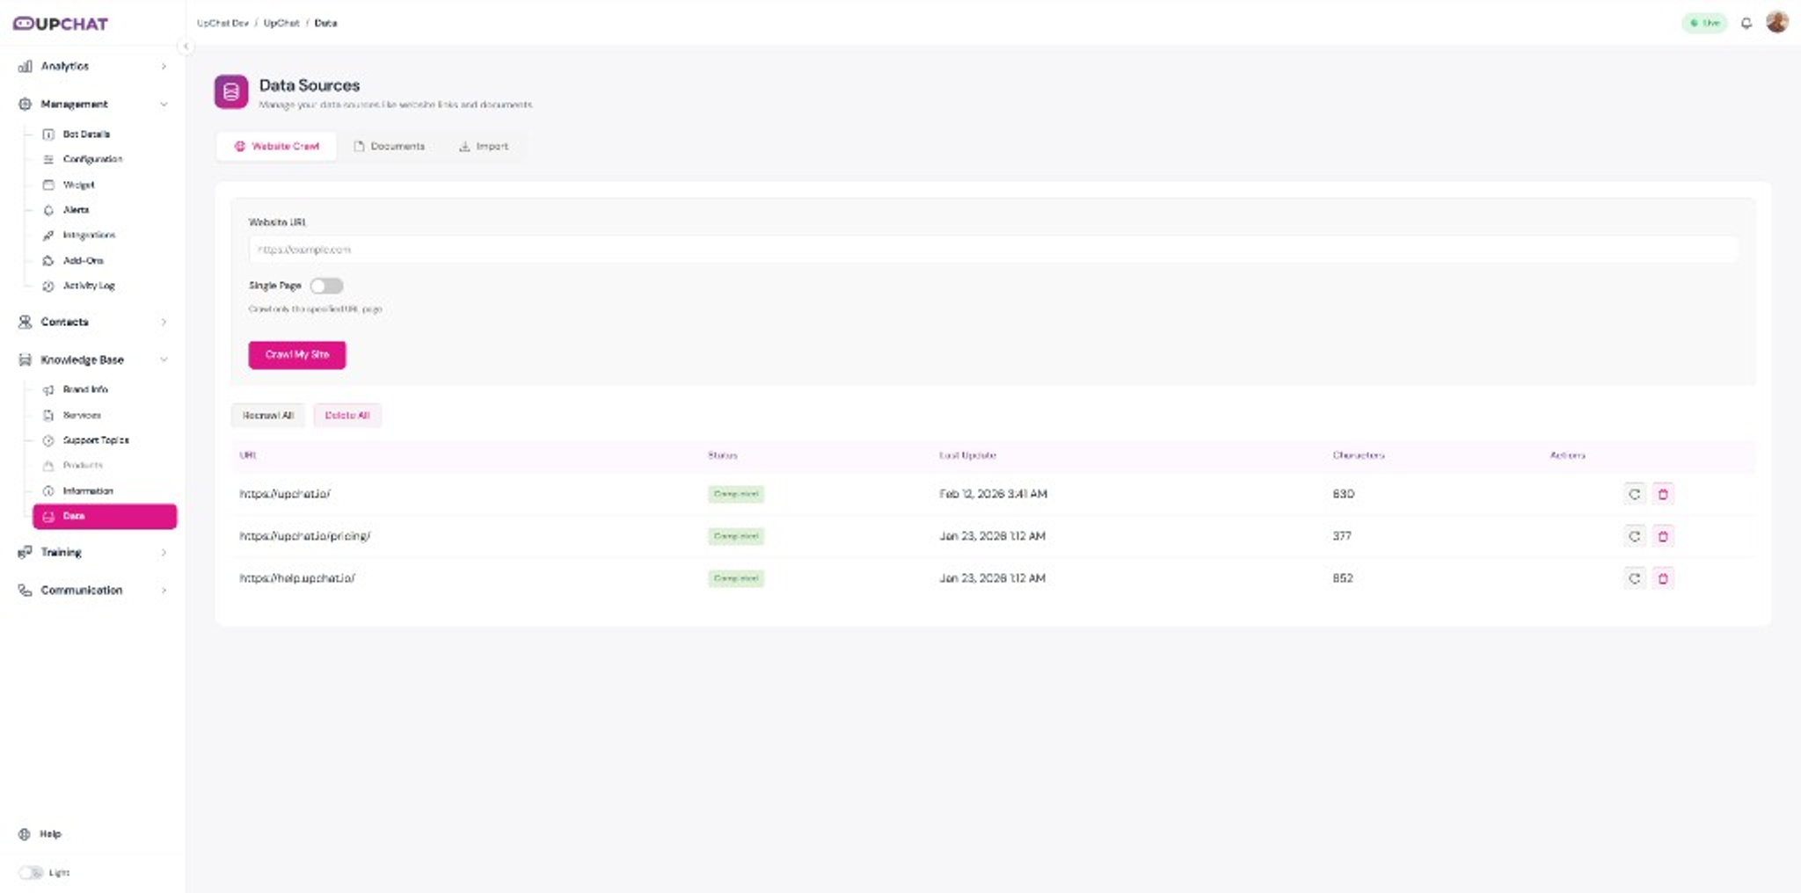Focus the Website URL input field
Image resolution: width=1801 pixels, height=893 pixels.
click(x=993, y=250)
